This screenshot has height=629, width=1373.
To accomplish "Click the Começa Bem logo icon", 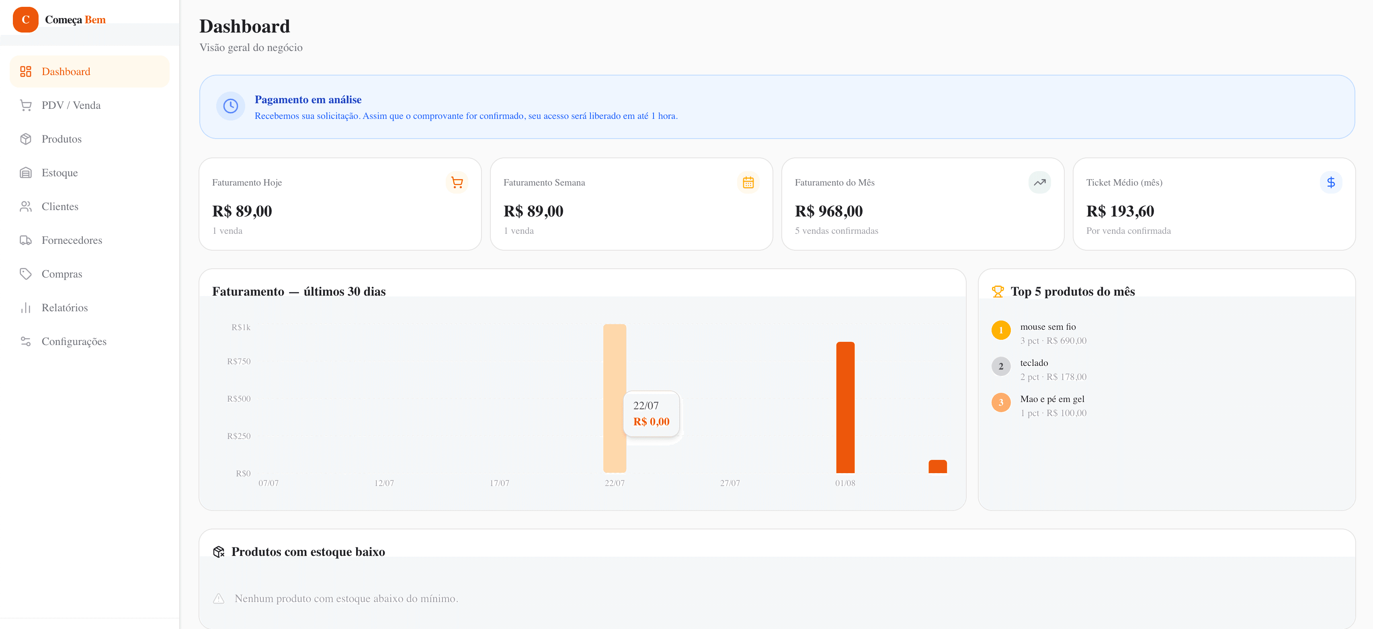I will [x=25, y=20].
